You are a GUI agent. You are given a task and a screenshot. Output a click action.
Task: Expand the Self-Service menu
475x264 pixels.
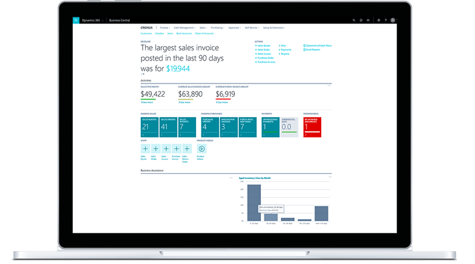252,28
